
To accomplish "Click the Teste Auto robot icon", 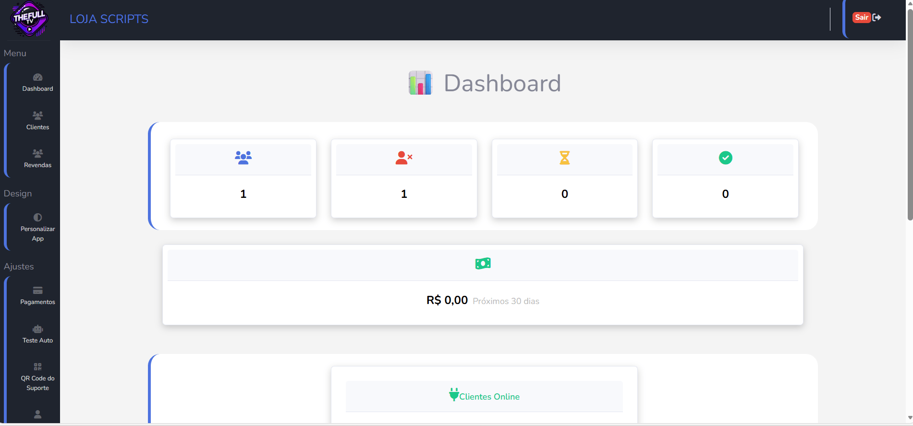I will [38, 329].
